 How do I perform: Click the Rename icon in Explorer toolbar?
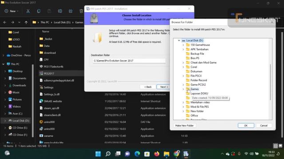pyautogui.click(x=60, y=11)
